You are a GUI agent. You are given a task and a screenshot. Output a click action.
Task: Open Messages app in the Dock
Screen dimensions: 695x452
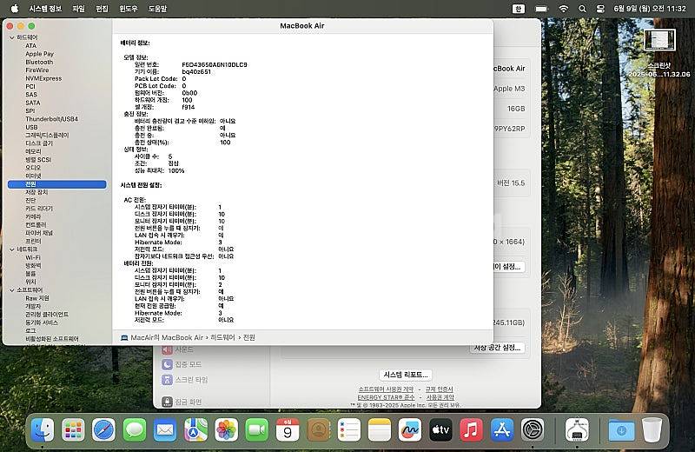[x=135, y=429]
